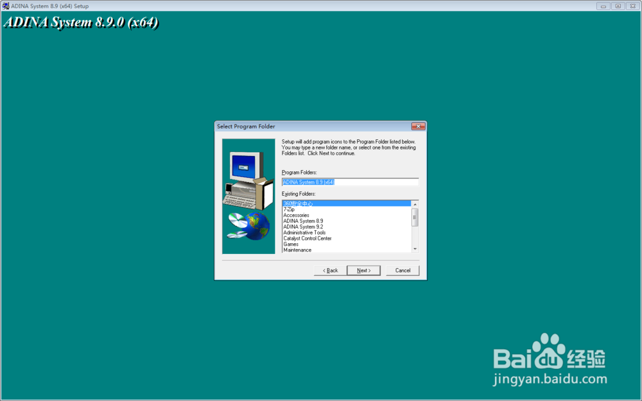Click the folder list scrollbar thumb
This screenshot has height=401, width=642.
(x=415, y=218)
